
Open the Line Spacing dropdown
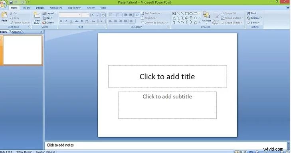[x=137, y=15]
